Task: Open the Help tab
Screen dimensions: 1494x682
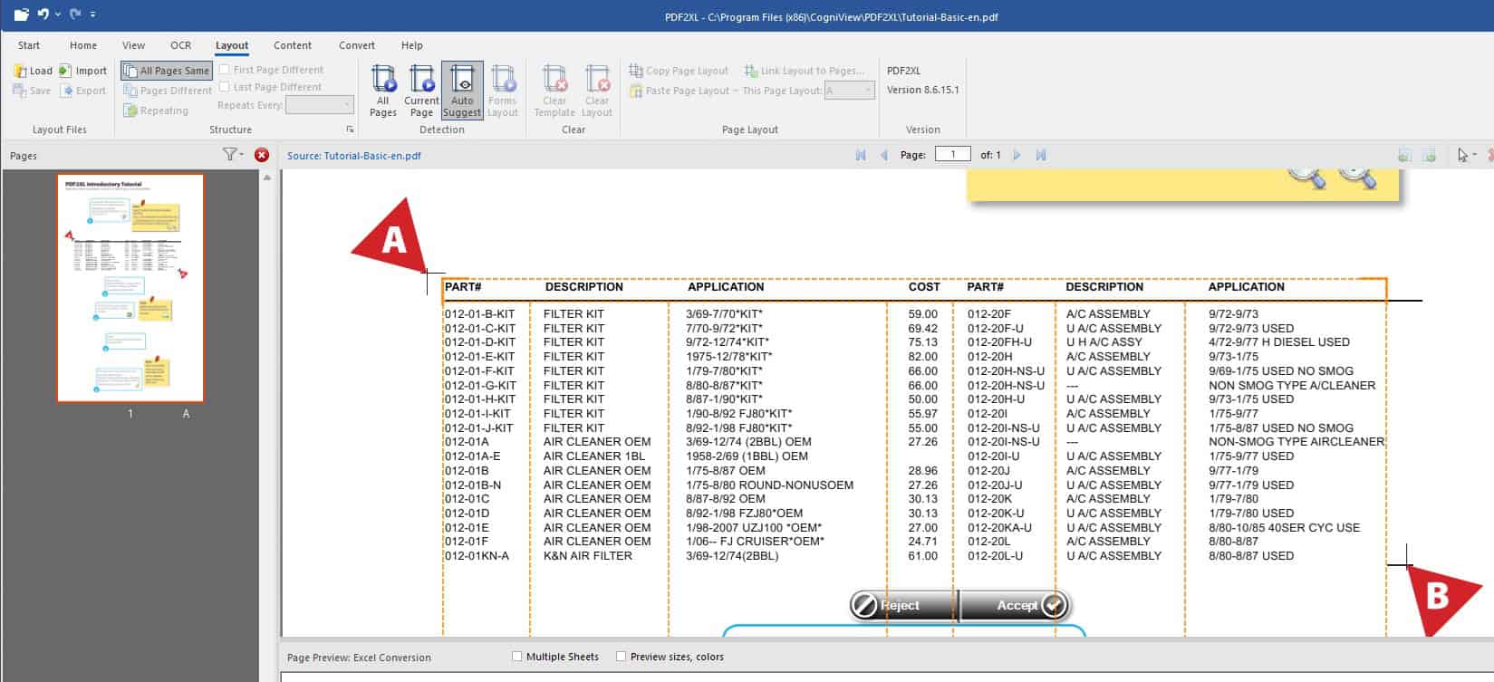Action: (412, 45)
